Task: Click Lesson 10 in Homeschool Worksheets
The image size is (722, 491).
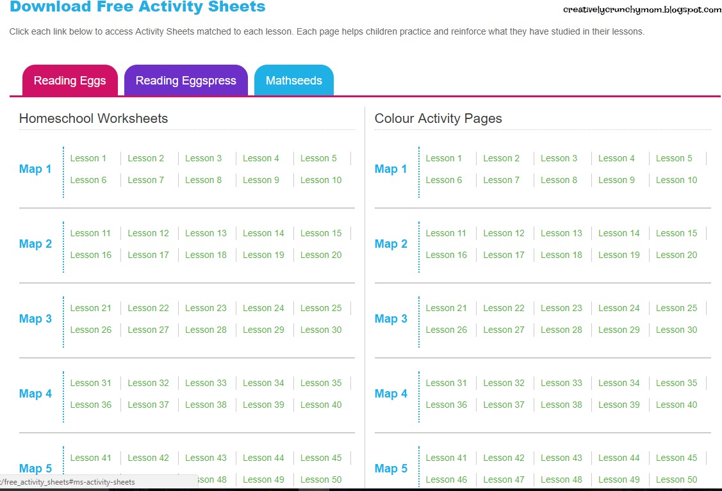Action: click(x=321, y=180)
